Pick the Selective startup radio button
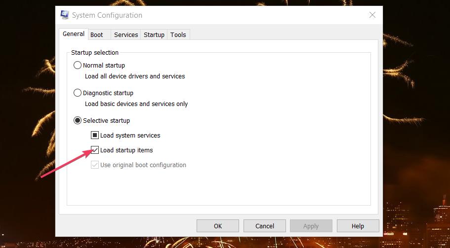Image resolution: width=450 pixels, height=248 pixels. 78,120
